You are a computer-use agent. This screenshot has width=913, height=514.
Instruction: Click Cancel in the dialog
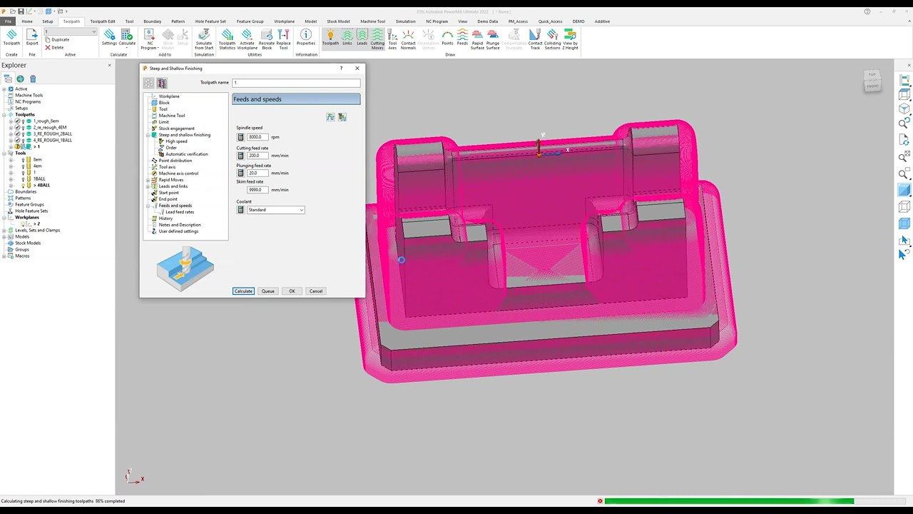click(316, 291)
